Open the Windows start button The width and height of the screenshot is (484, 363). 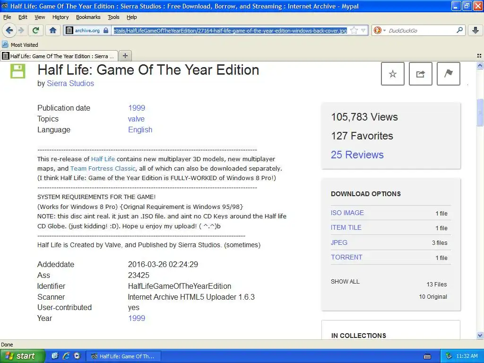(22, 356)
